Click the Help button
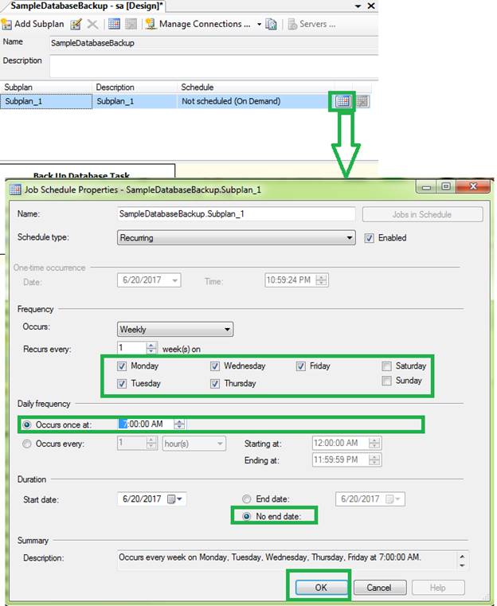The image size is (497, 606). (x=438, y=588)
